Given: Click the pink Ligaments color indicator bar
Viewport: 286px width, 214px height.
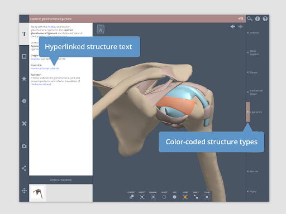Looking at the screenshot, I should click(x=247, y=112).
